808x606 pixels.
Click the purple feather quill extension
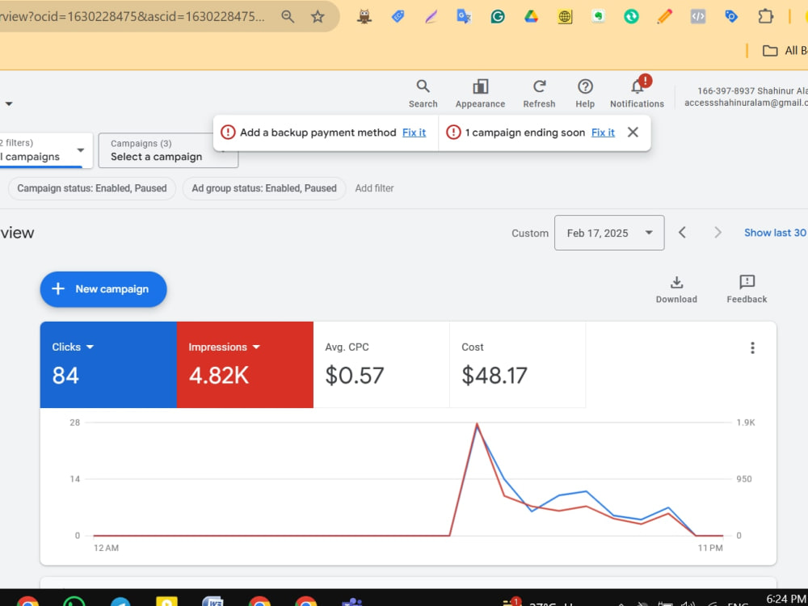pos(431,16)
